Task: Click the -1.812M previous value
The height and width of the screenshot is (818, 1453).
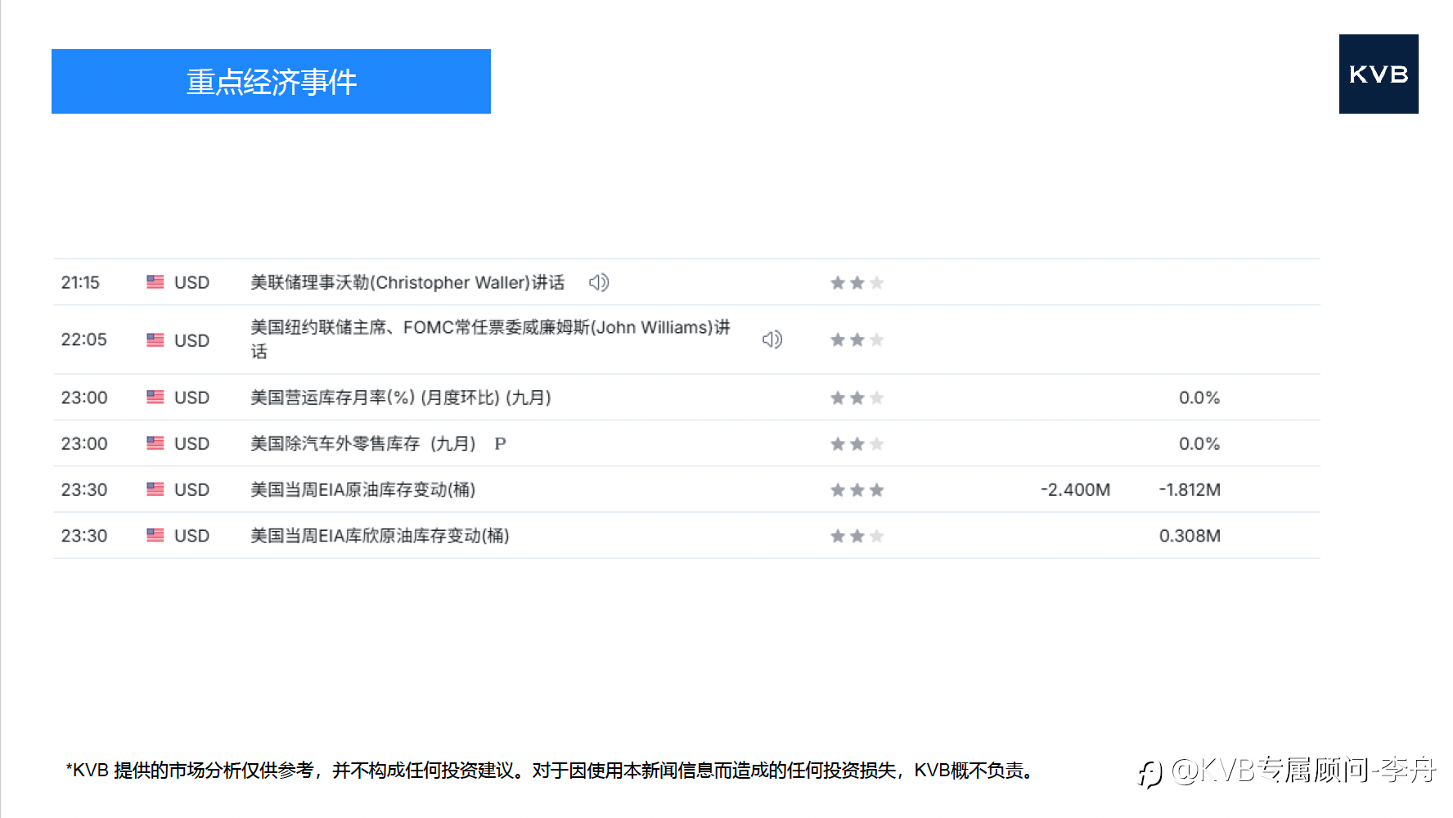Action: (1190, 489)
